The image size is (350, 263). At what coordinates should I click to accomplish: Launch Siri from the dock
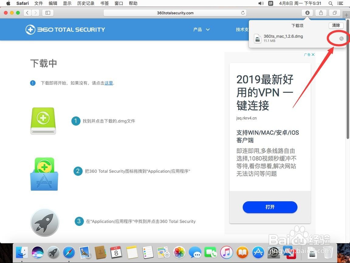(37, 252)
